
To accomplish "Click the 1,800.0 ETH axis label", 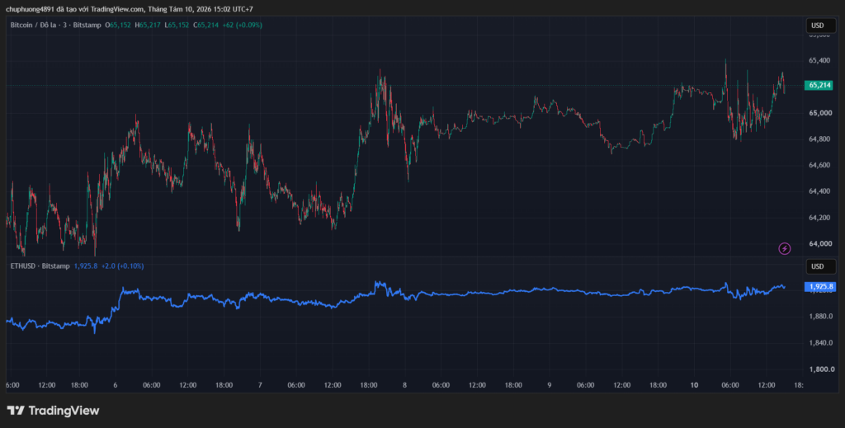I will [821, 369].
